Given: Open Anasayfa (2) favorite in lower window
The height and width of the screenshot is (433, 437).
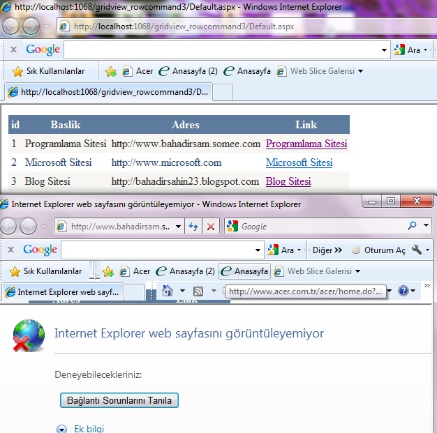Looking at the screenshot, I should (x=185, y=271).
